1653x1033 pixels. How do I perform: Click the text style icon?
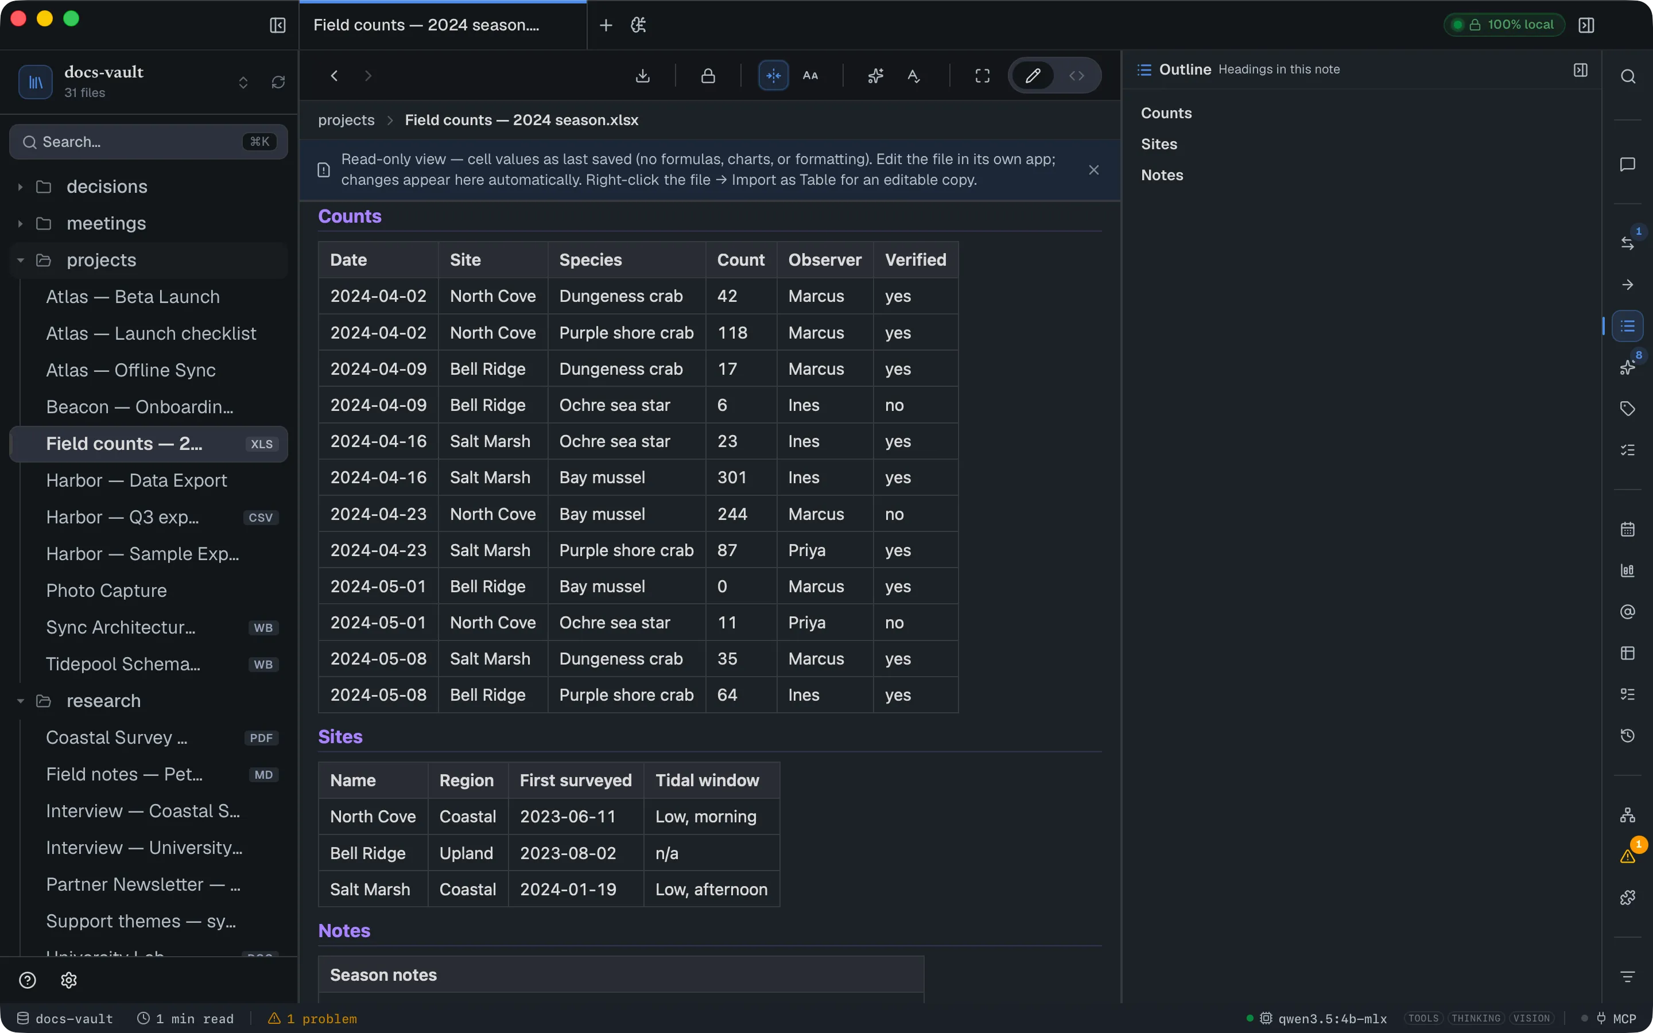913,76
